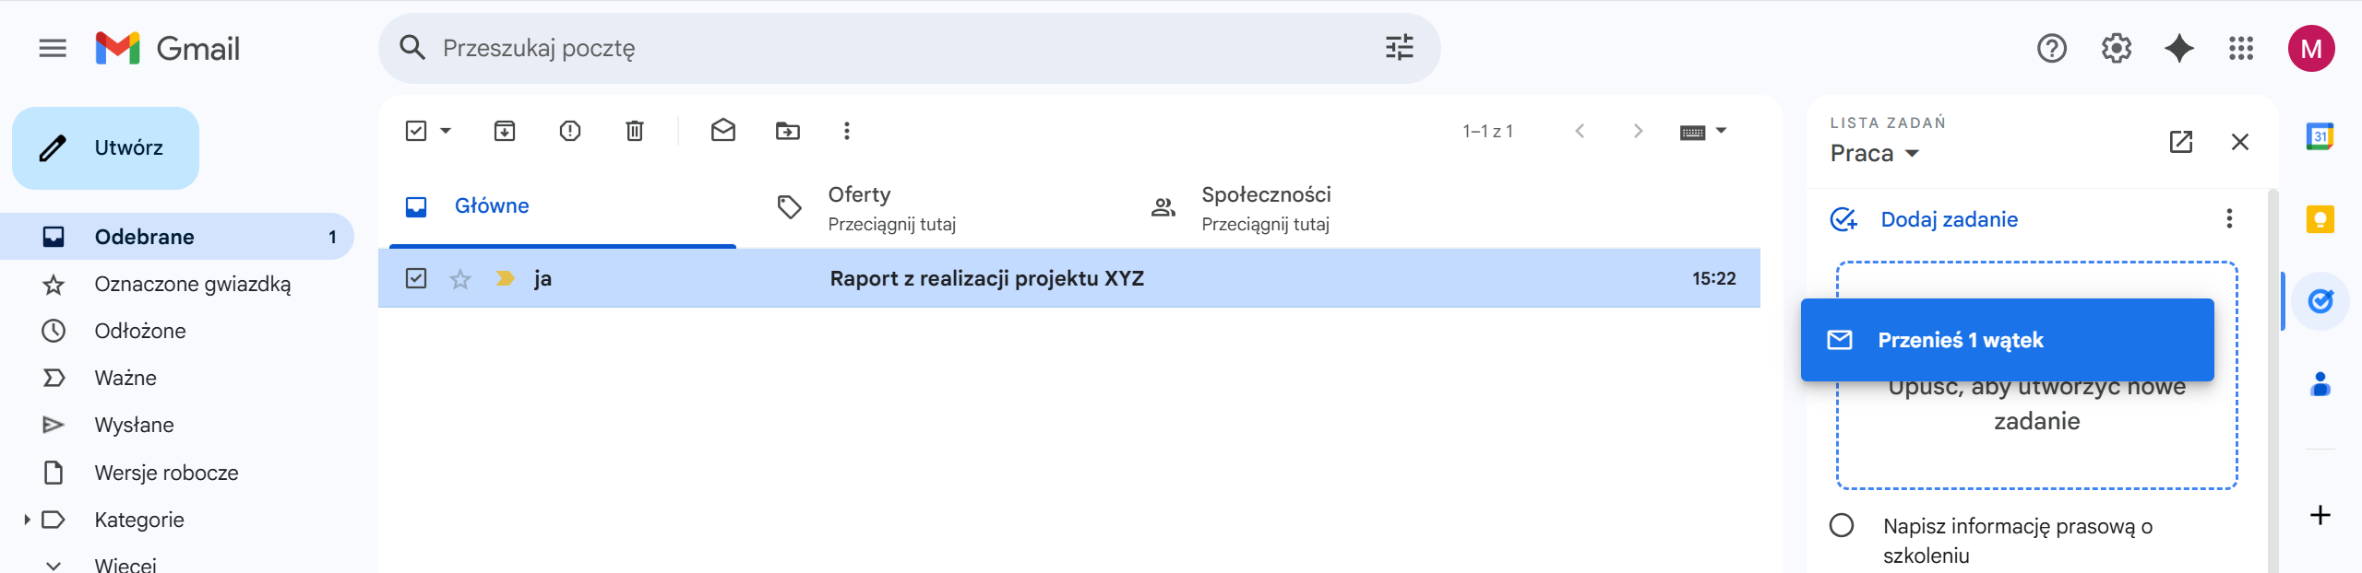Click the Utwórz compose button
This screenshot has width=2362, height=573.
point(106,148)
